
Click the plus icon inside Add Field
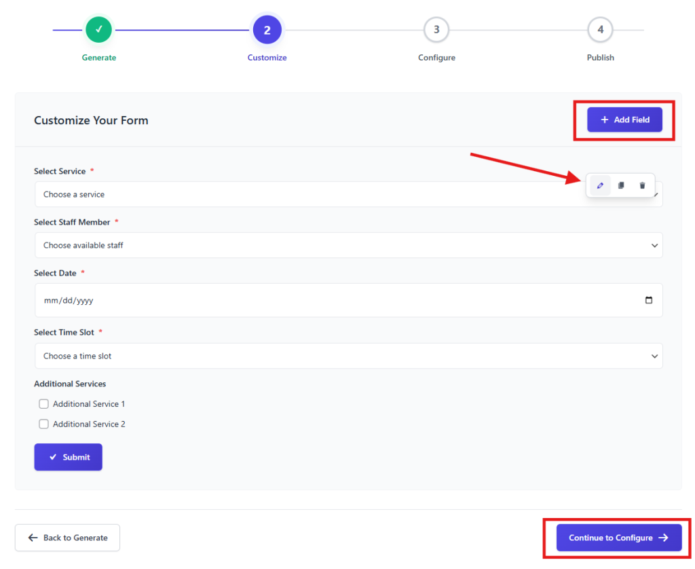604,120
